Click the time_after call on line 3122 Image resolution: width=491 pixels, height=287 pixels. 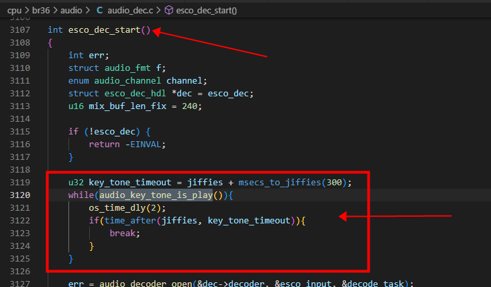130,221
